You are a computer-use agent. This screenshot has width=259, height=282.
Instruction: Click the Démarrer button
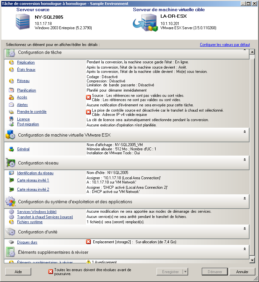point(215,271)
